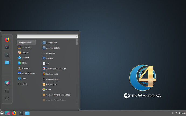The height and width of the screenshot is (116, 186).
Task: Click the Applets icon
Action: click(44, 58)
